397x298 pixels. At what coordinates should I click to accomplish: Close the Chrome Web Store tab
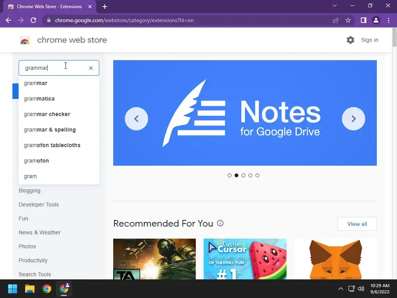(90, 7)
